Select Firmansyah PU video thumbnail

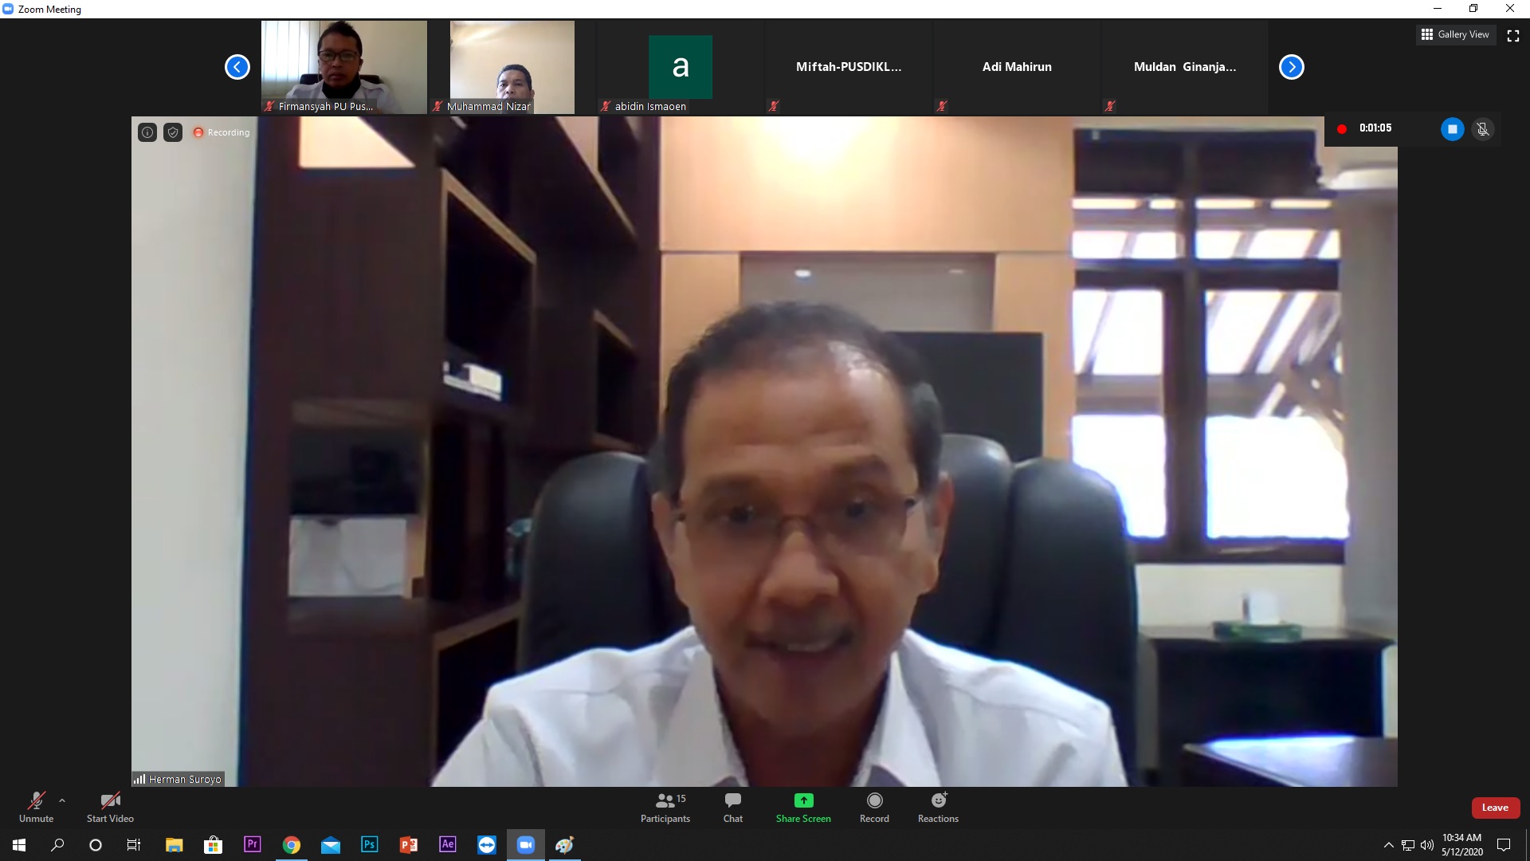coord(344,67)
